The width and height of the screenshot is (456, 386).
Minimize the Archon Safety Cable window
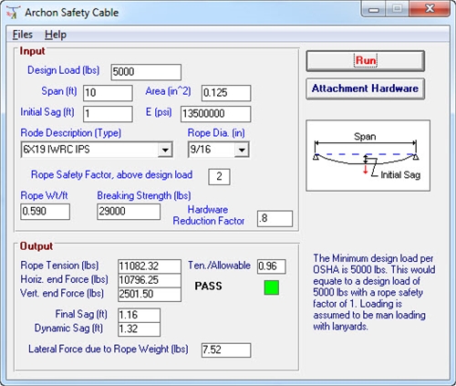(374, 9)
